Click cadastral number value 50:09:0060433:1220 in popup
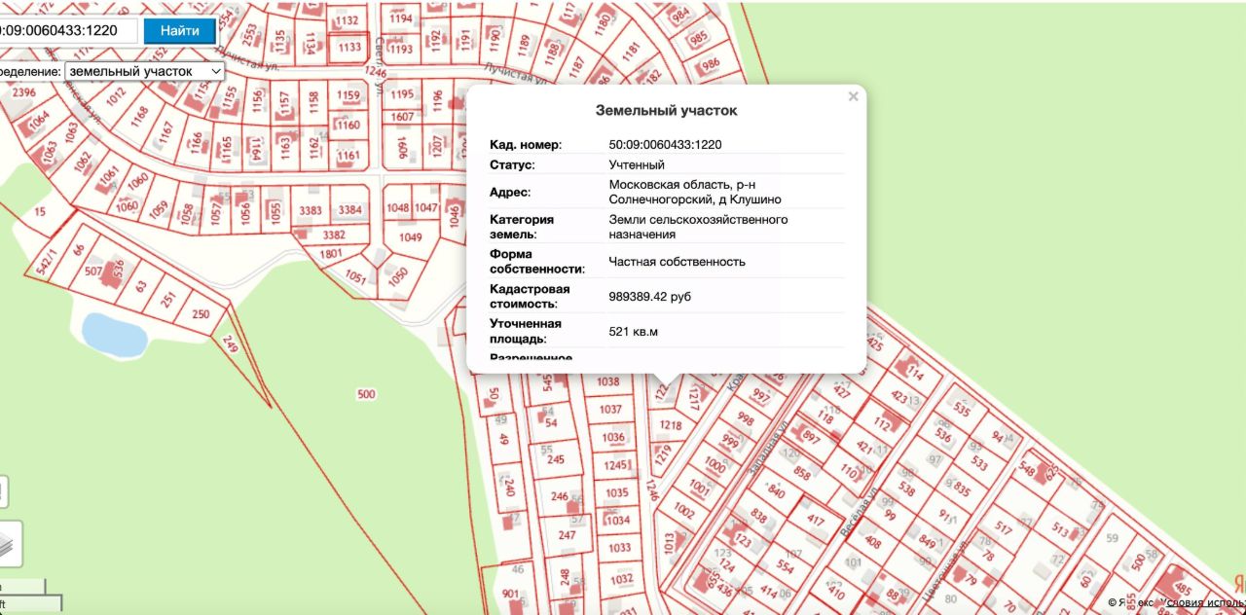Image resolution: width=1246 pixels, height=615 pixels. point(665,145)
